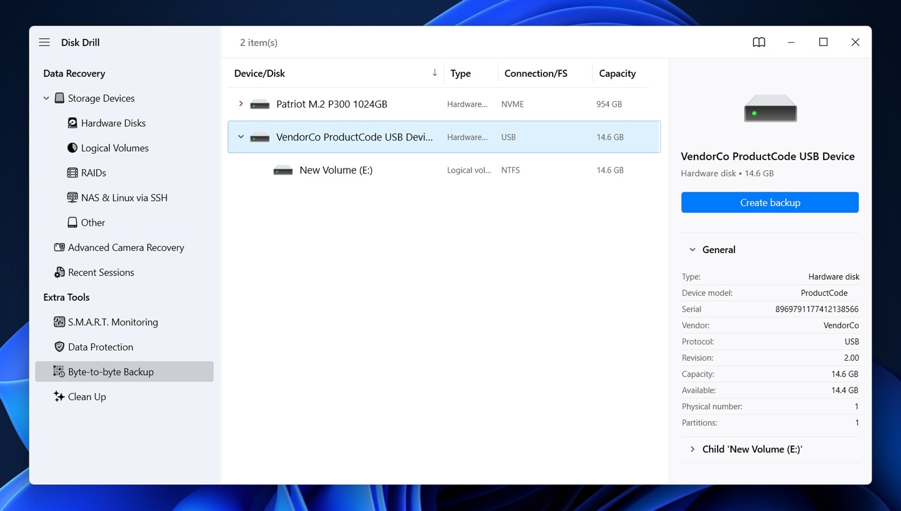Click the Data Protection shield icon
The width and height of the screenshot is (901, 511).
(x=59, y=347)
